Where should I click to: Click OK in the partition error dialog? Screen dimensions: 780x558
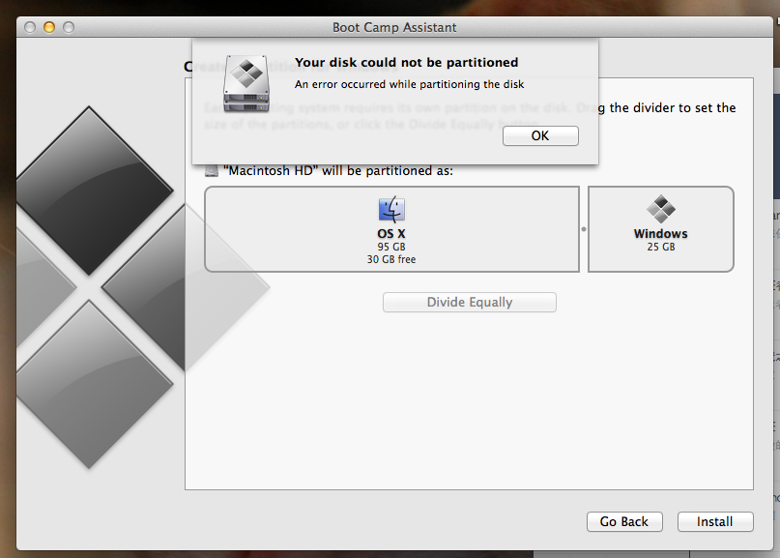click(x=540, y=136)
